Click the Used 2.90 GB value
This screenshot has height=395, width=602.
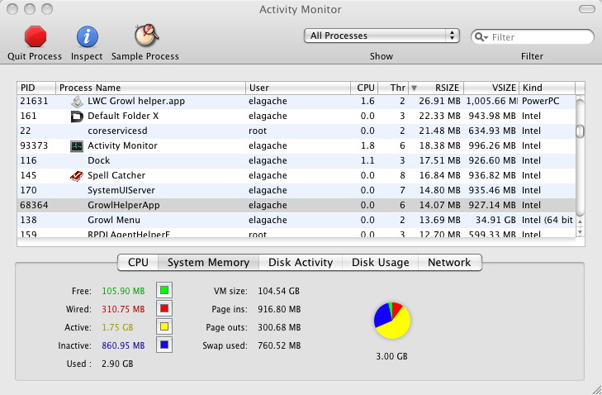click(117, 364)
